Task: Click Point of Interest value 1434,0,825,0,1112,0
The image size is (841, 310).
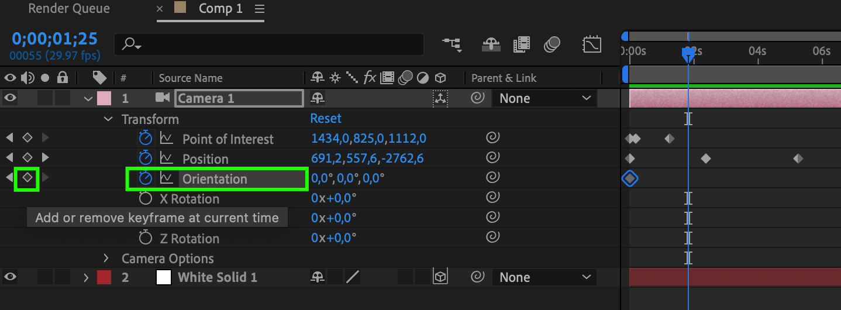Action: point(369,139)
